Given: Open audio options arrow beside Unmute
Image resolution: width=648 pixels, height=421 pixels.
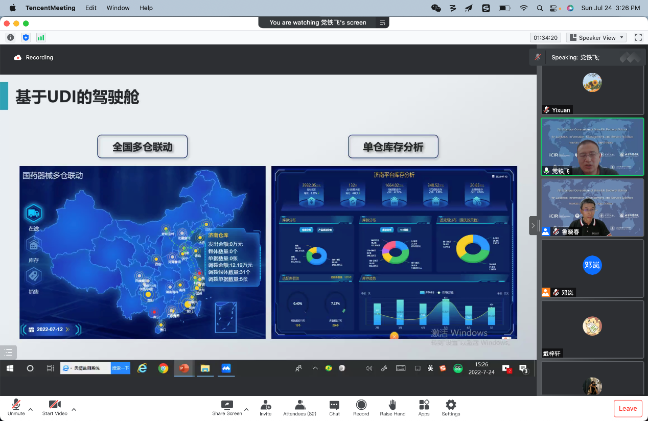Looking at the screenshot, I should tap(31, 409).
